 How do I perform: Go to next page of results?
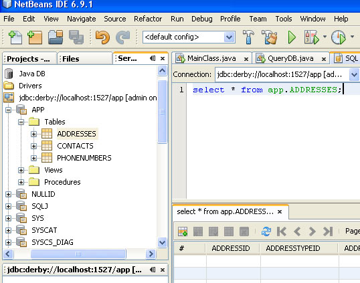coord(312,231)
